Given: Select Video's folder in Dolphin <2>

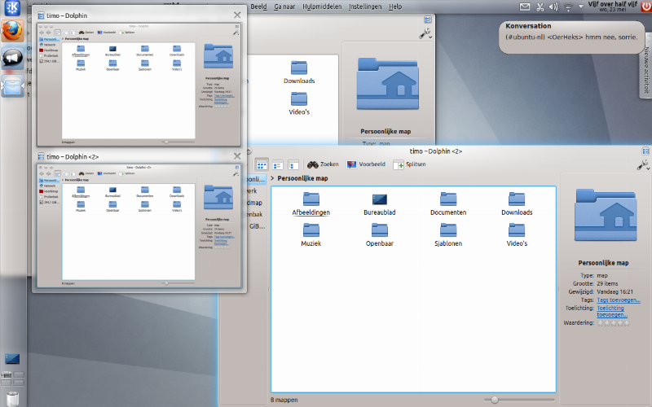Looking at the screenshot, I should tap(517, 235).
